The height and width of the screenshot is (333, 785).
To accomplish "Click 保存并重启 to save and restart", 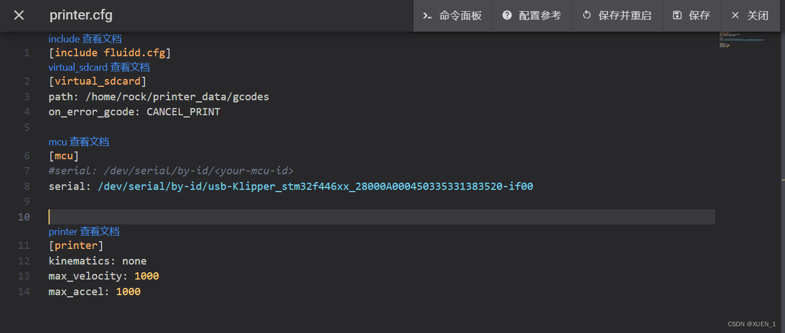I will 618,16.
